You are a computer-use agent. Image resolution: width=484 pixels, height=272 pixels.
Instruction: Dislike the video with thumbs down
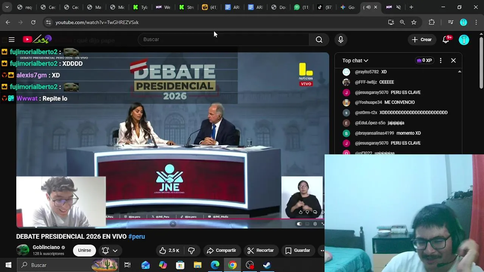[x=191, y=250]
